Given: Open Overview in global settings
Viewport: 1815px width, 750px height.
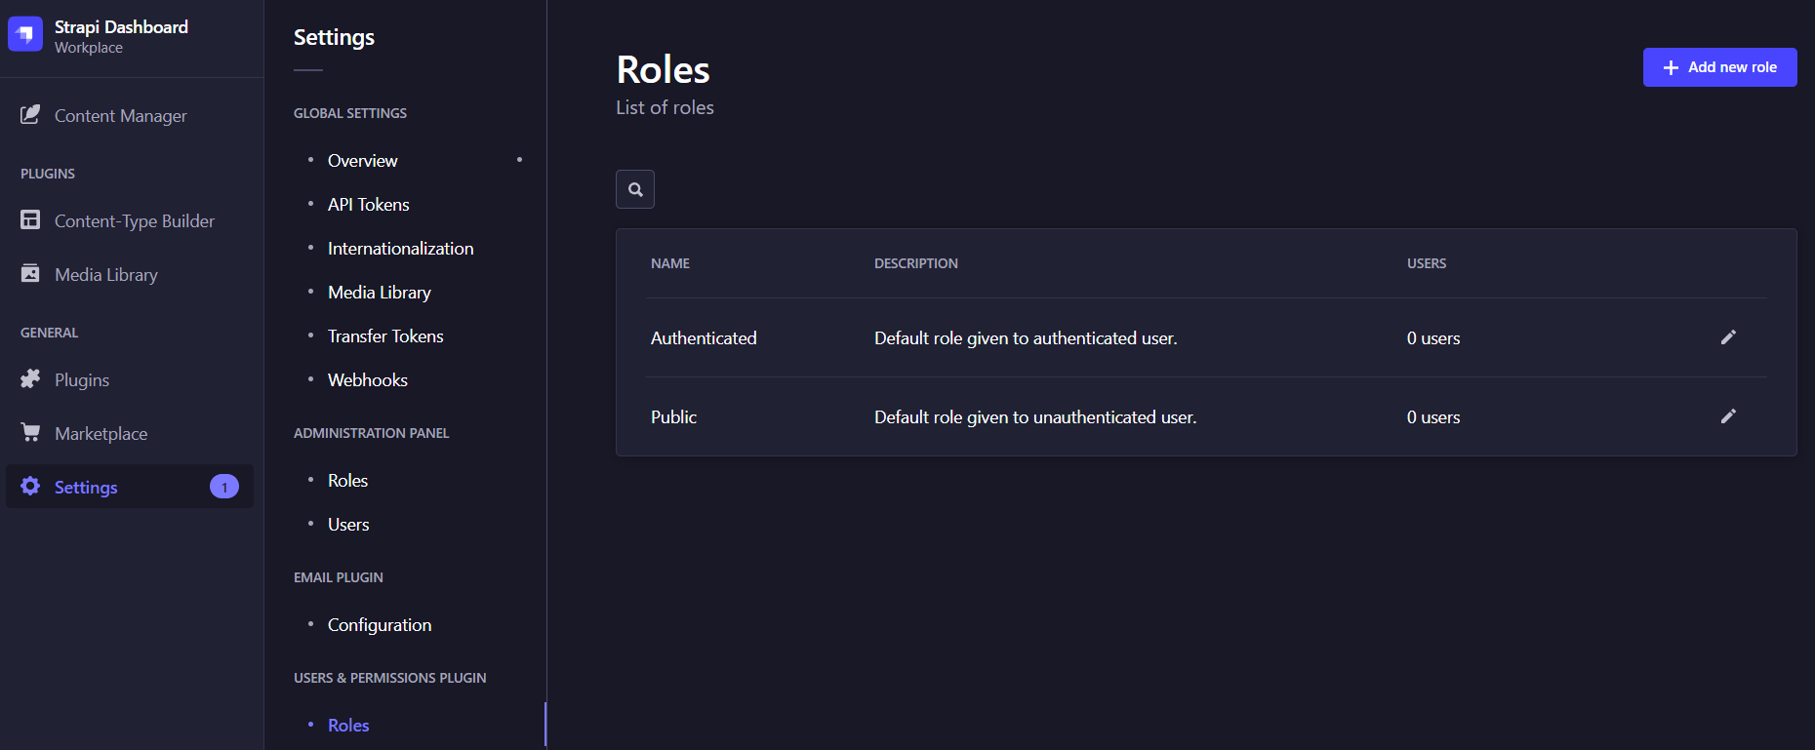Looking at the screenshot, I should point(362,161).
